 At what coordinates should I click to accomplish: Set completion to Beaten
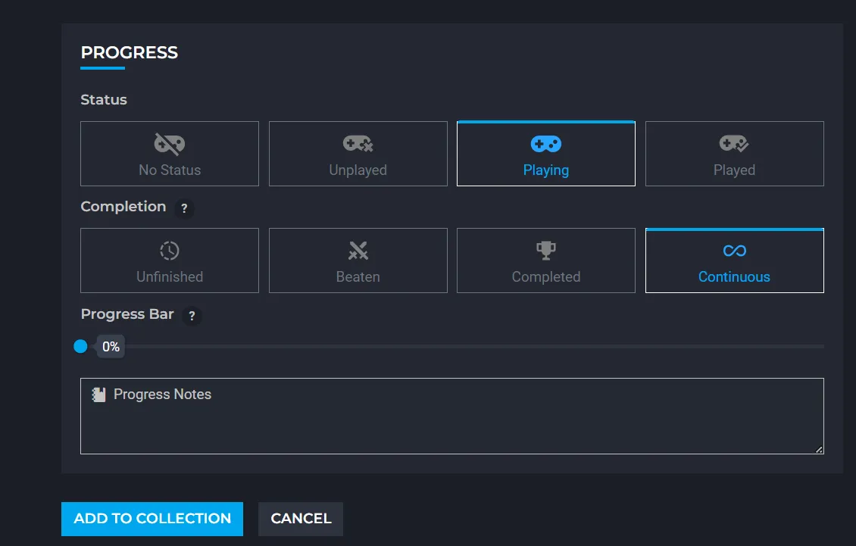(358, 261)
